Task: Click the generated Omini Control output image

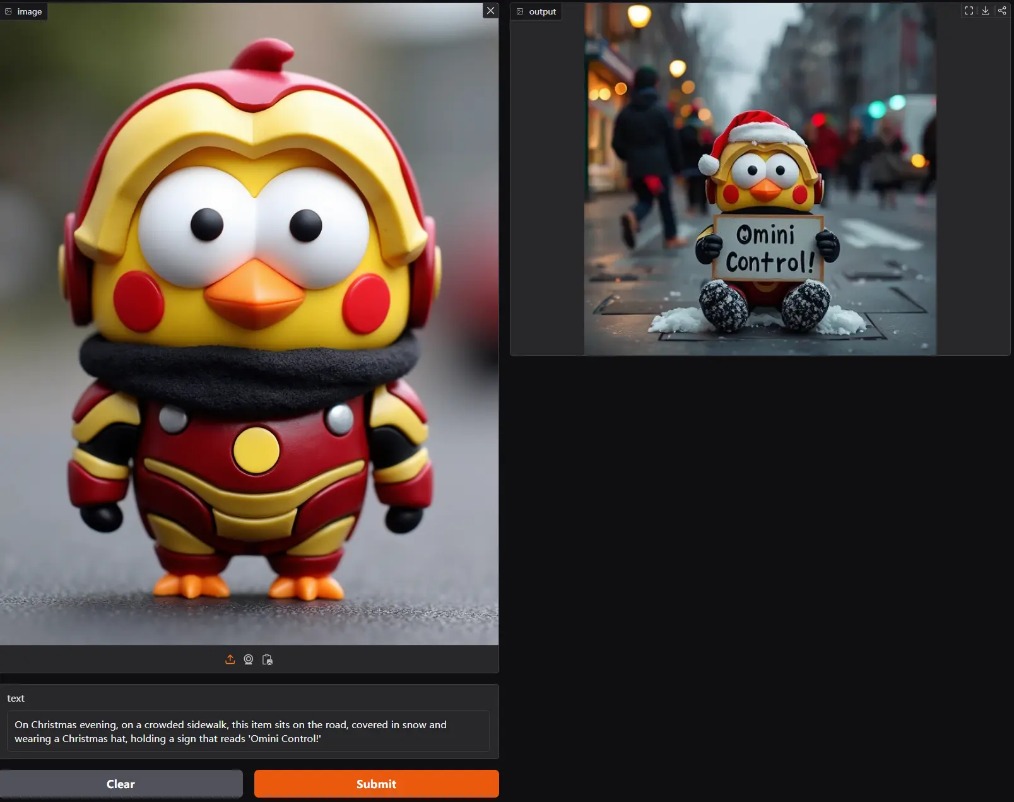Action: tap(760, 179)
